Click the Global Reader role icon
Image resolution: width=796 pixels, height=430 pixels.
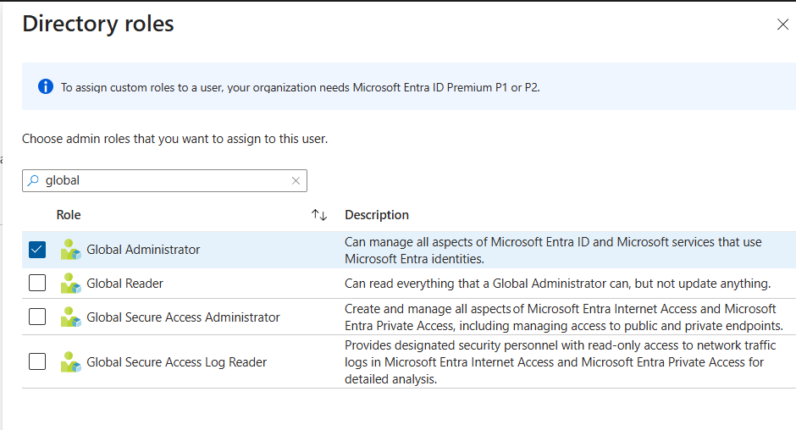tap(70, 284)
